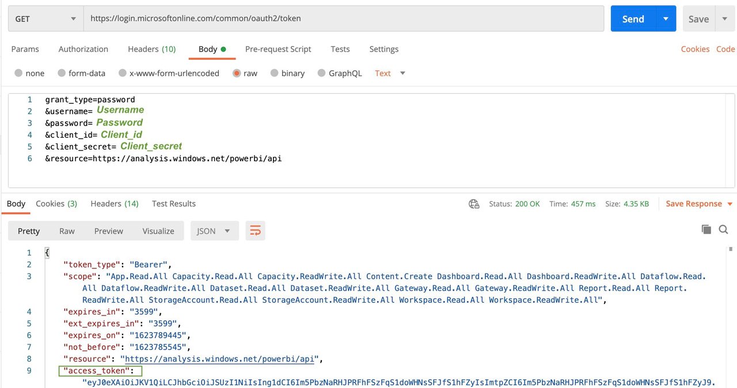
Task: Copy response body using the copy icon
Action: click(706, 230)
